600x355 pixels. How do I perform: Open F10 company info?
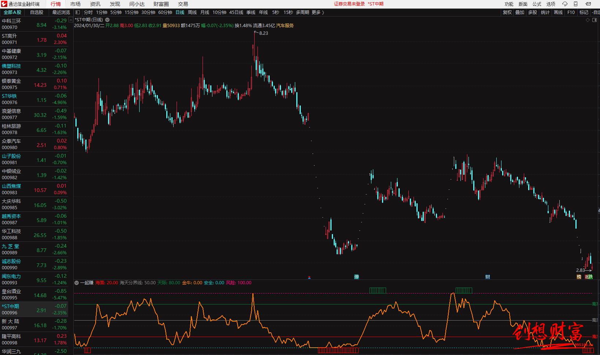pos(571,12)
